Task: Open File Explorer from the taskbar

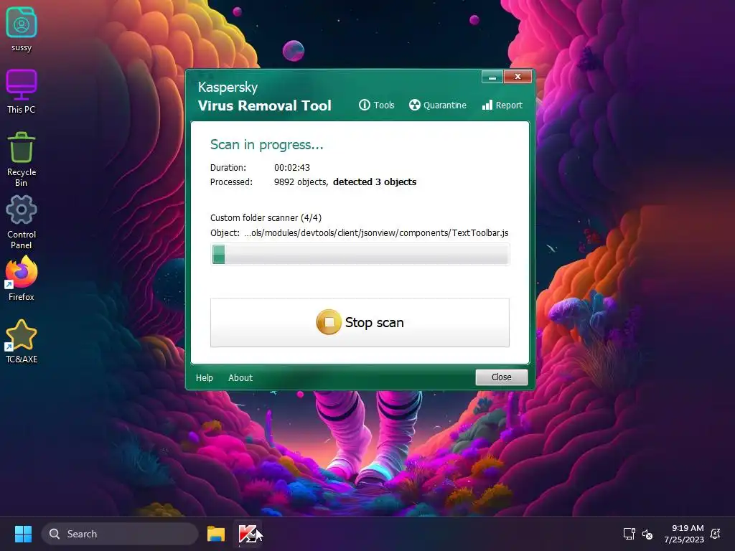Action: 216,534
